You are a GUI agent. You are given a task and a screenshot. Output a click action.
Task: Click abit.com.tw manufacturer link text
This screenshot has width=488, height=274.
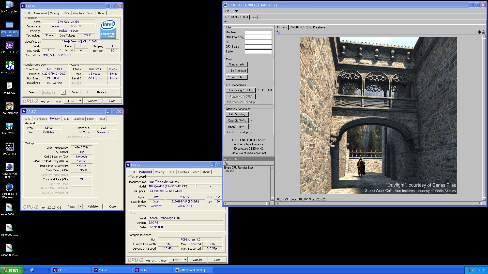164,182
